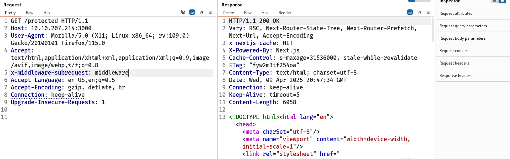The width and height of the screenshot is (510, 159).
Task: Open the Response Hex tab
Action: click(x=265, y=13)
